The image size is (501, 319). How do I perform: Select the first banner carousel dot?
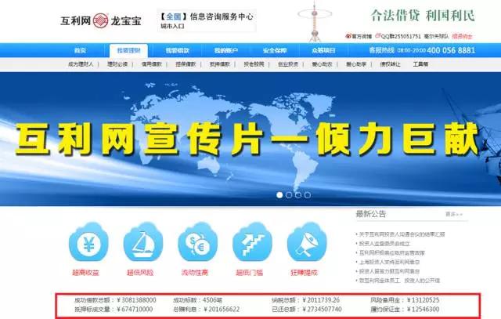pos(279,195)
